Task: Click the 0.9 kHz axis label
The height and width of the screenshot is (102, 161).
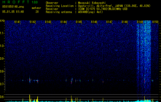Action: [x=2, y=59]
